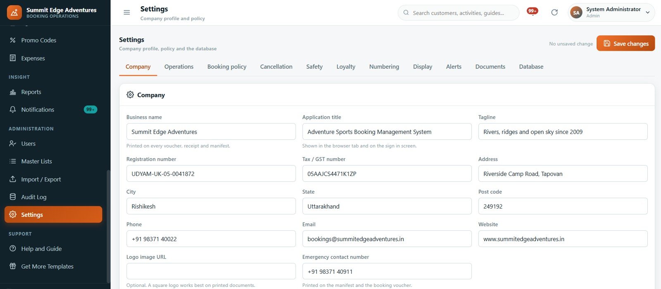Screen dimensions: 661x289
Task: Click the Help and Guide question icon
Action: (13, 249)
